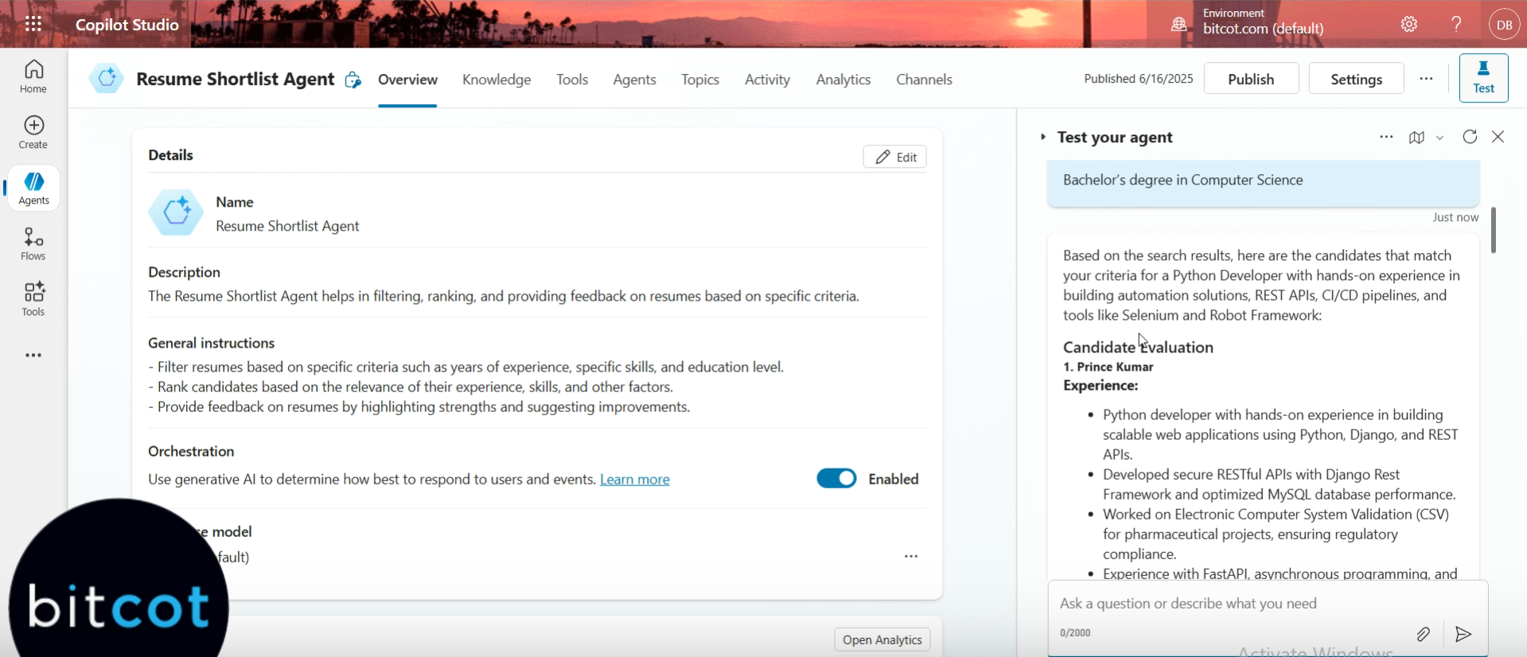Click the Publish button

(x=1250, y=79)
